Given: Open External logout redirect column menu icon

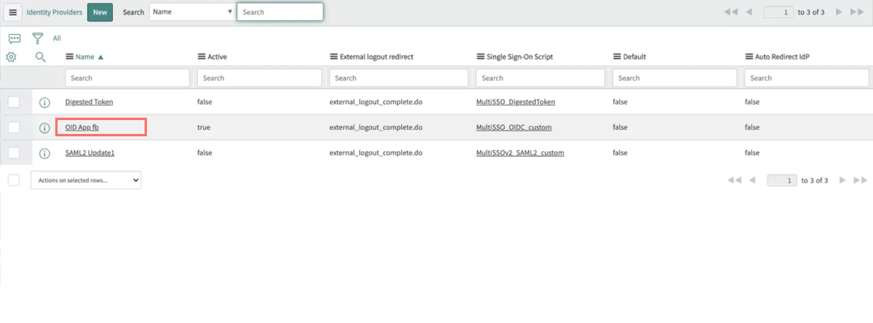Looking at the screenshot, I should [x=334, y=57].
